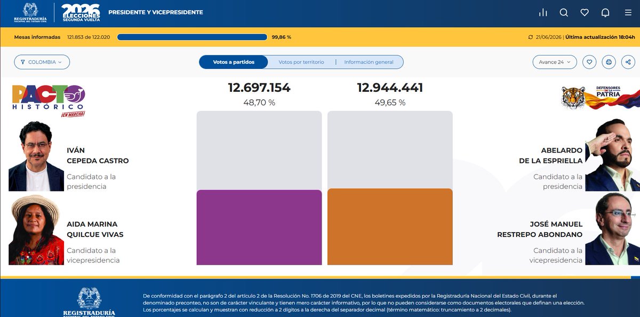The height and width of the screenshot is (317, 640).
Task: Click the name AIDA MARINA QUILCUE VIVAS
Action: pos(95,229)
